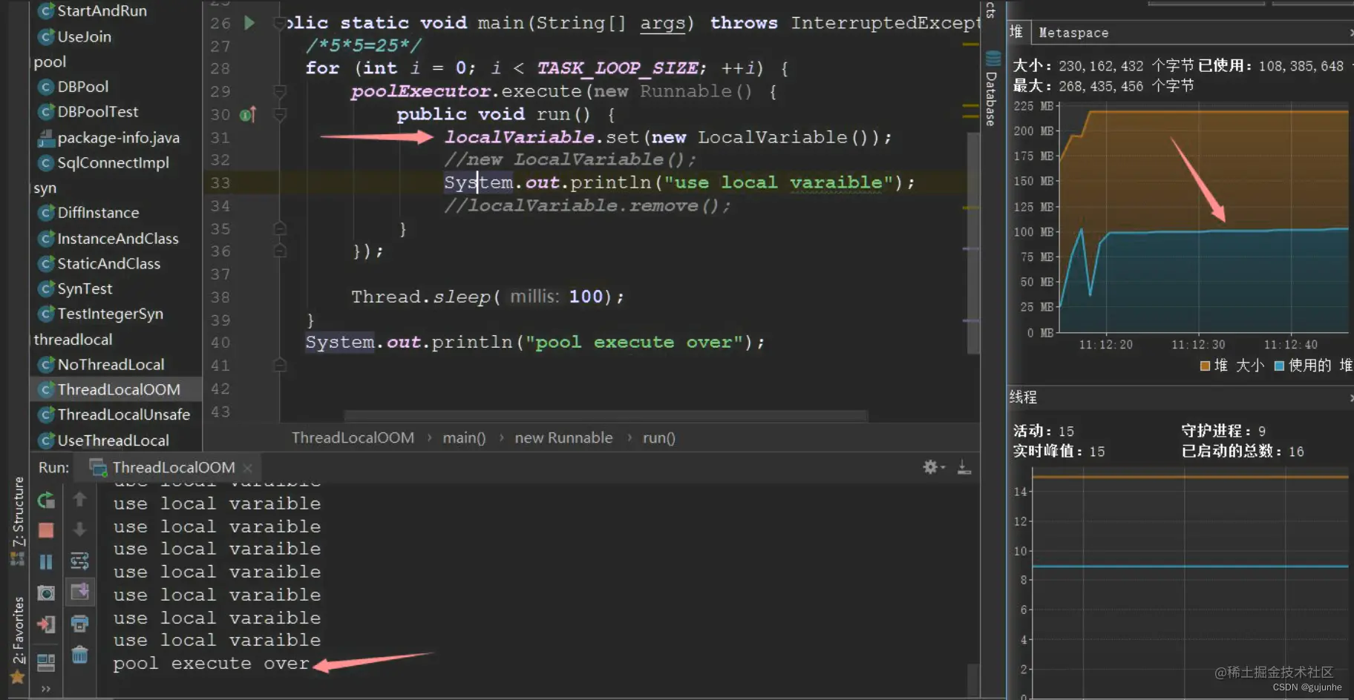This screenshot has width=1354, height=700.
Task: Open Run panel settings gear
Action: (931, 467)
